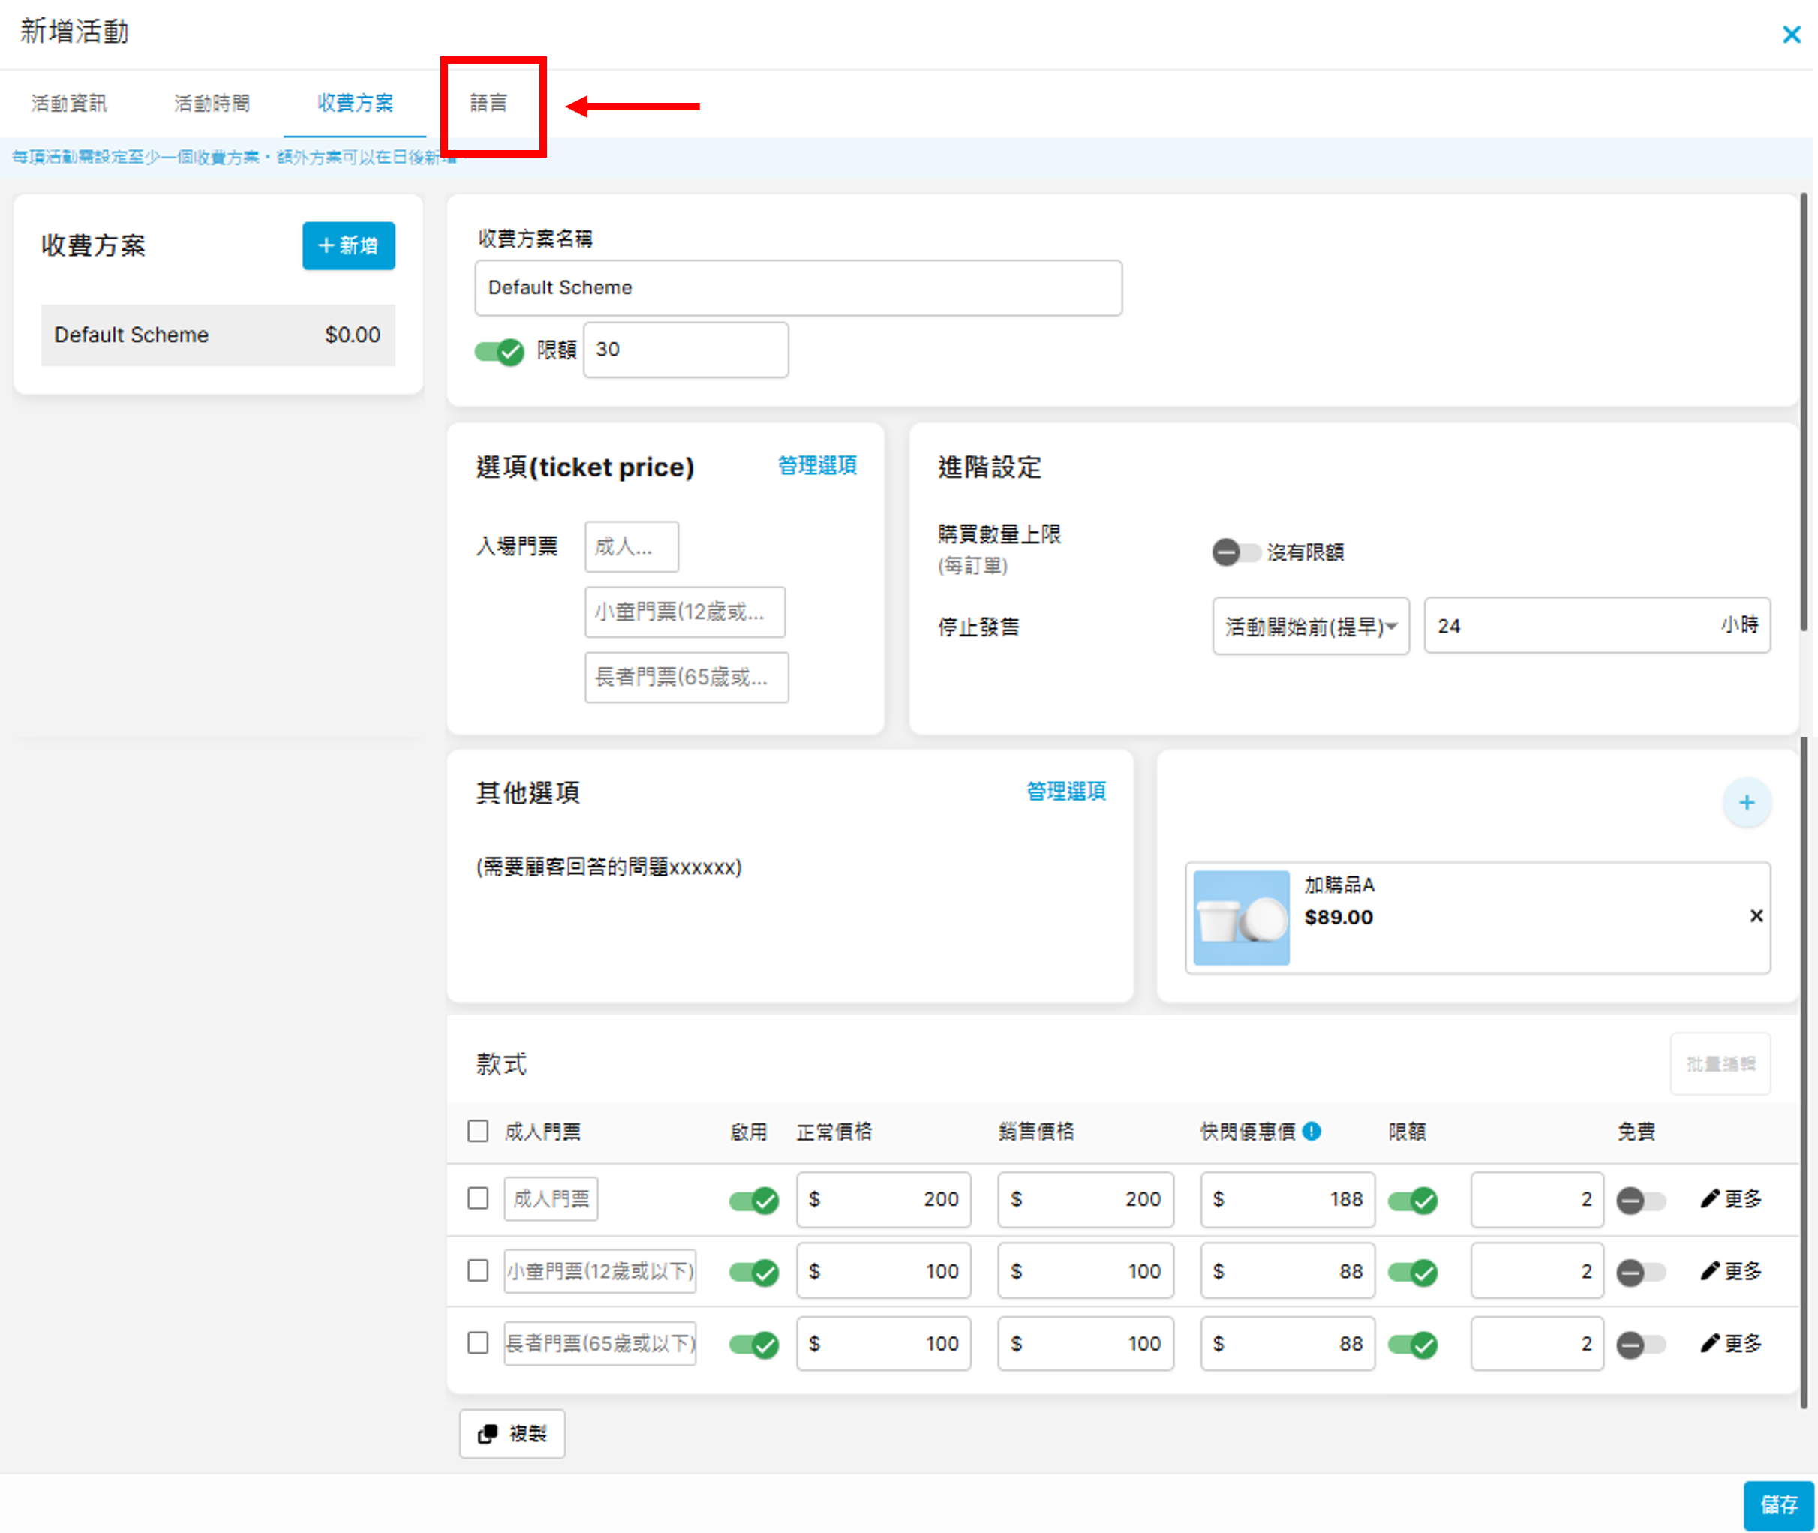
Task: Open the 活動開始前(提早) dropdown
Action: coord(1309,626)
